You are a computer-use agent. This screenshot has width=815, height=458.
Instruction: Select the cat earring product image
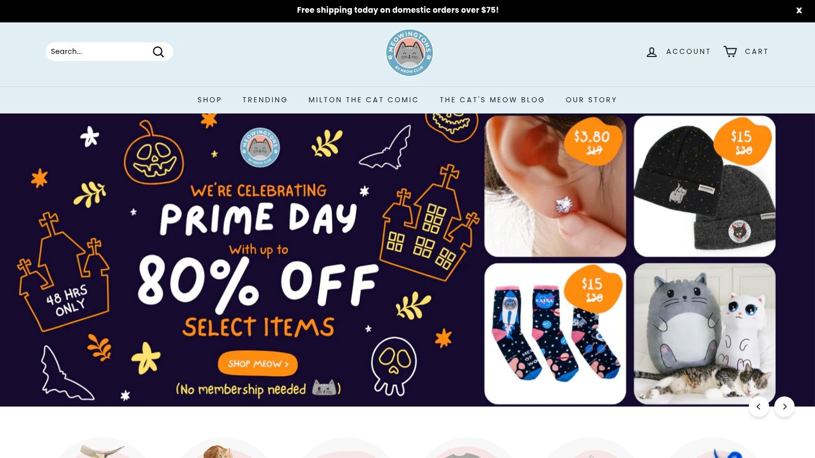click(555, 186)
